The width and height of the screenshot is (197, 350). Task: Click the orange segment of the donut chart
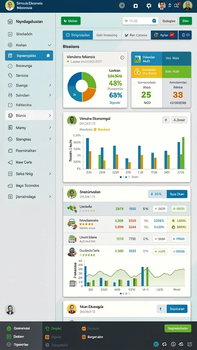tap(89, 94)
